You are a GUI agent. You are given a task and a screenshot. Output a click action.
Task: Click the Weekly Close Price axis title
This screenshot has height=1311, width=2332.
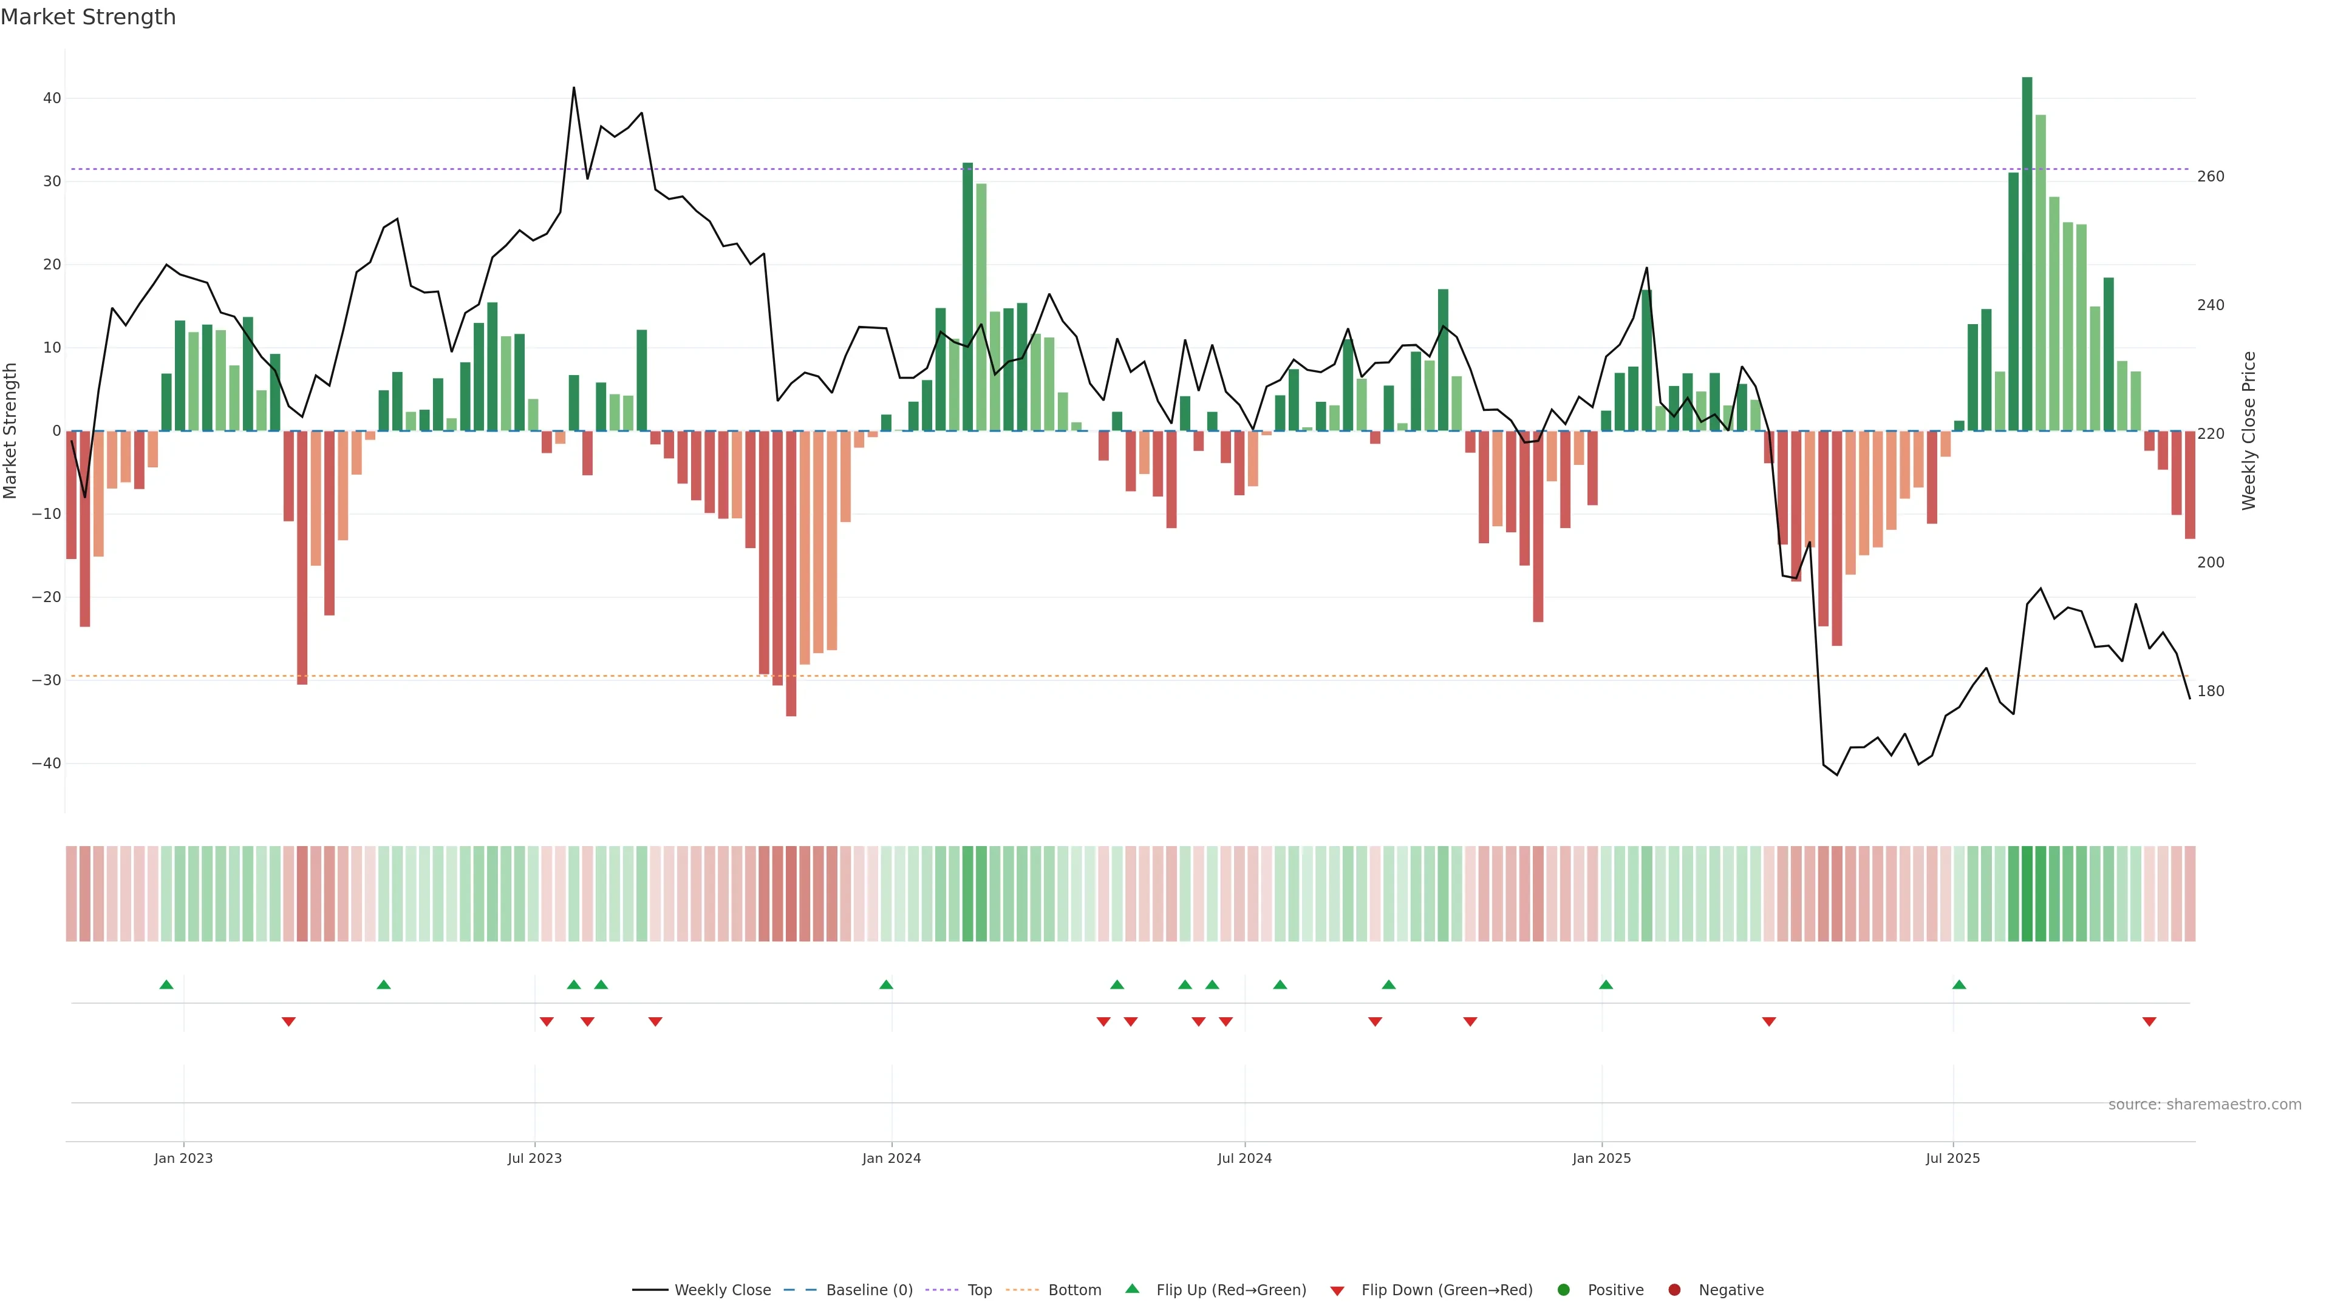coord(2249,431)
